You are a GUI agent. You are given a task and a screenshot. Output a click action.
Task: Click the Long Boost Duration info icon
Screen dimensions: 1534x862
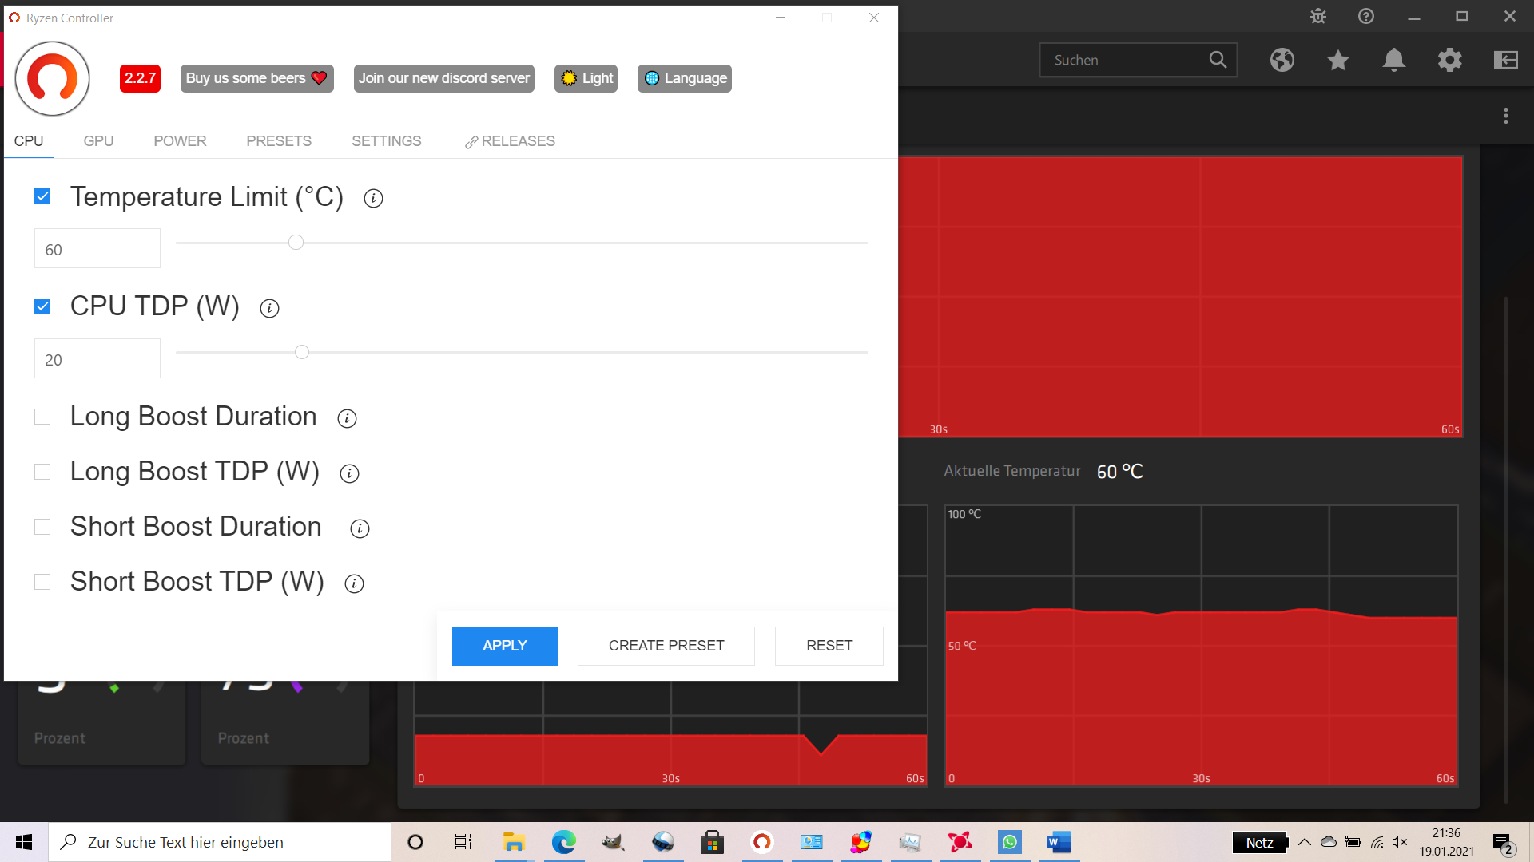[x=347, y=418]
